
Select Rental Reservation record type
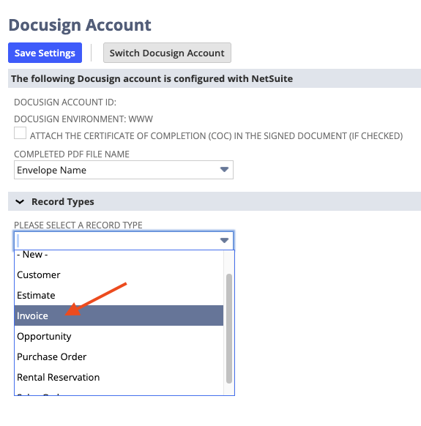[x=119, y=378]
